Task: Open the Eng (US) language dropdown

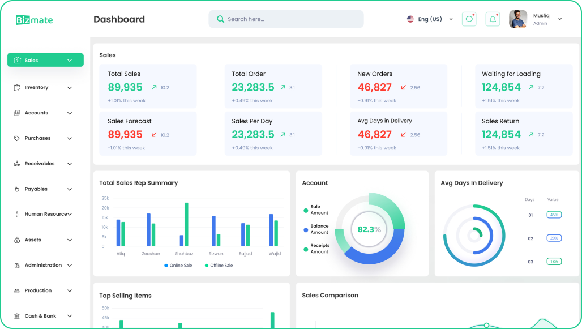Action: (430, 19)
